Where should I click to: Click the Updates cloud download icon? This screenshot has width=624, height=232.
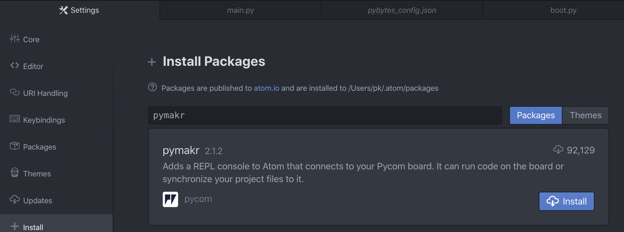click(x=14, y=199)
